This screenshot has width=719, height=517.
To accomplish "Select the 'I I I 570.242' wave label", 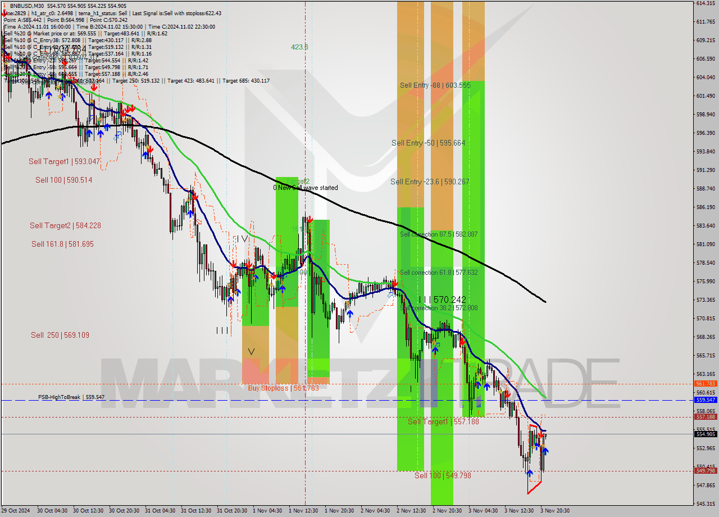I will 443,300.
